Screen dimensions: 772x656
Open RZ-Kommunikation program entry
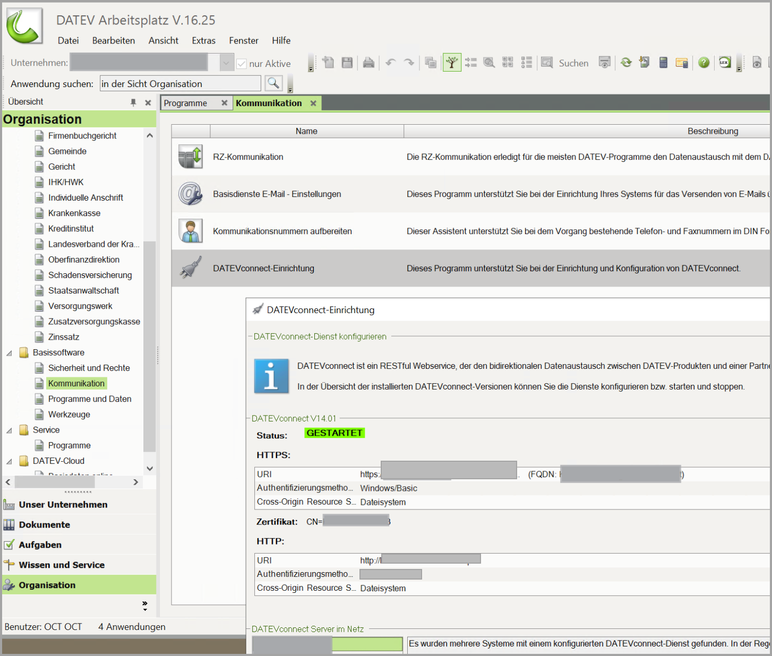[248, 157]
